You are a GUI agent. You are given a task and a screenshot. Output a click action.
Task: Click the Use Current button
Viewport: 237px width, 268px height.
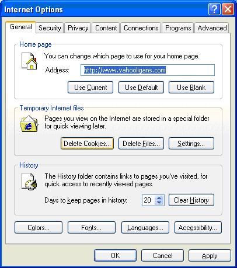click(x=90, y=88)
